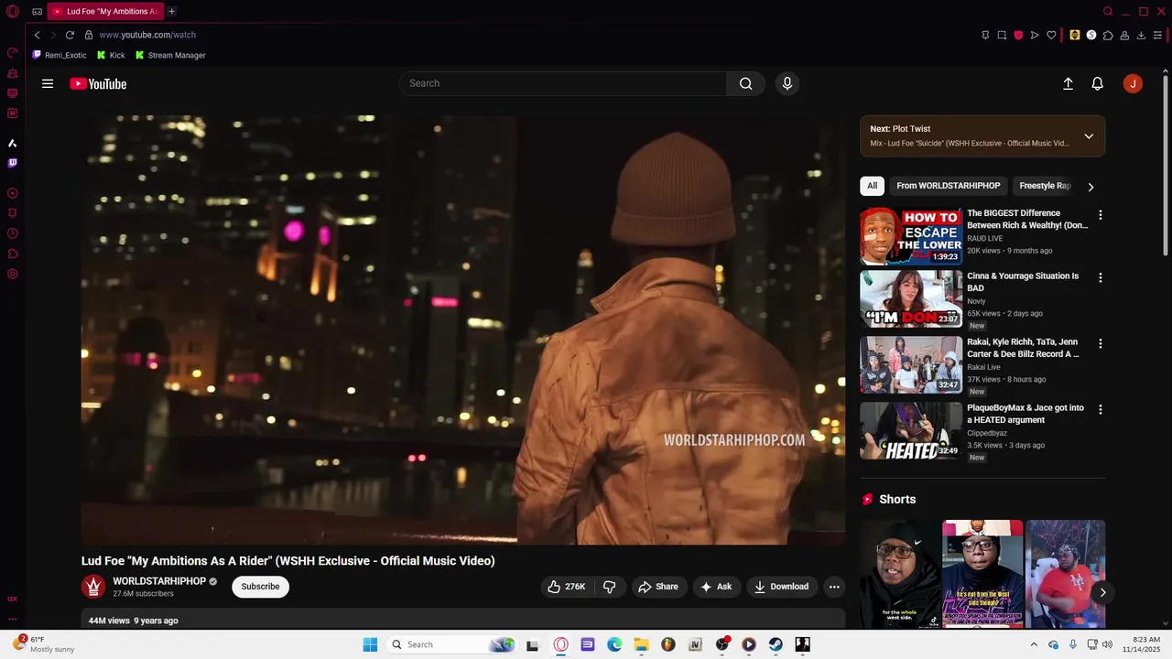
Task: Search tabs with the top-right magnifier
Action: (1108, 11)
